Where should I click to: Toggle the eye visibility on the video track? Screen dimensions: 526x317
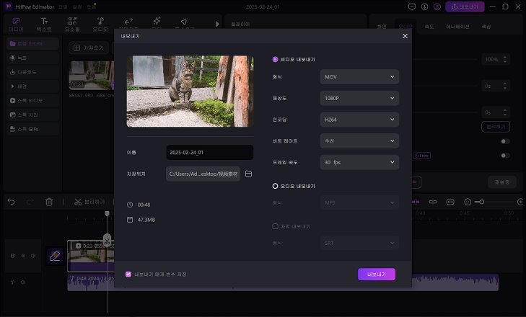tap(23, 256)
